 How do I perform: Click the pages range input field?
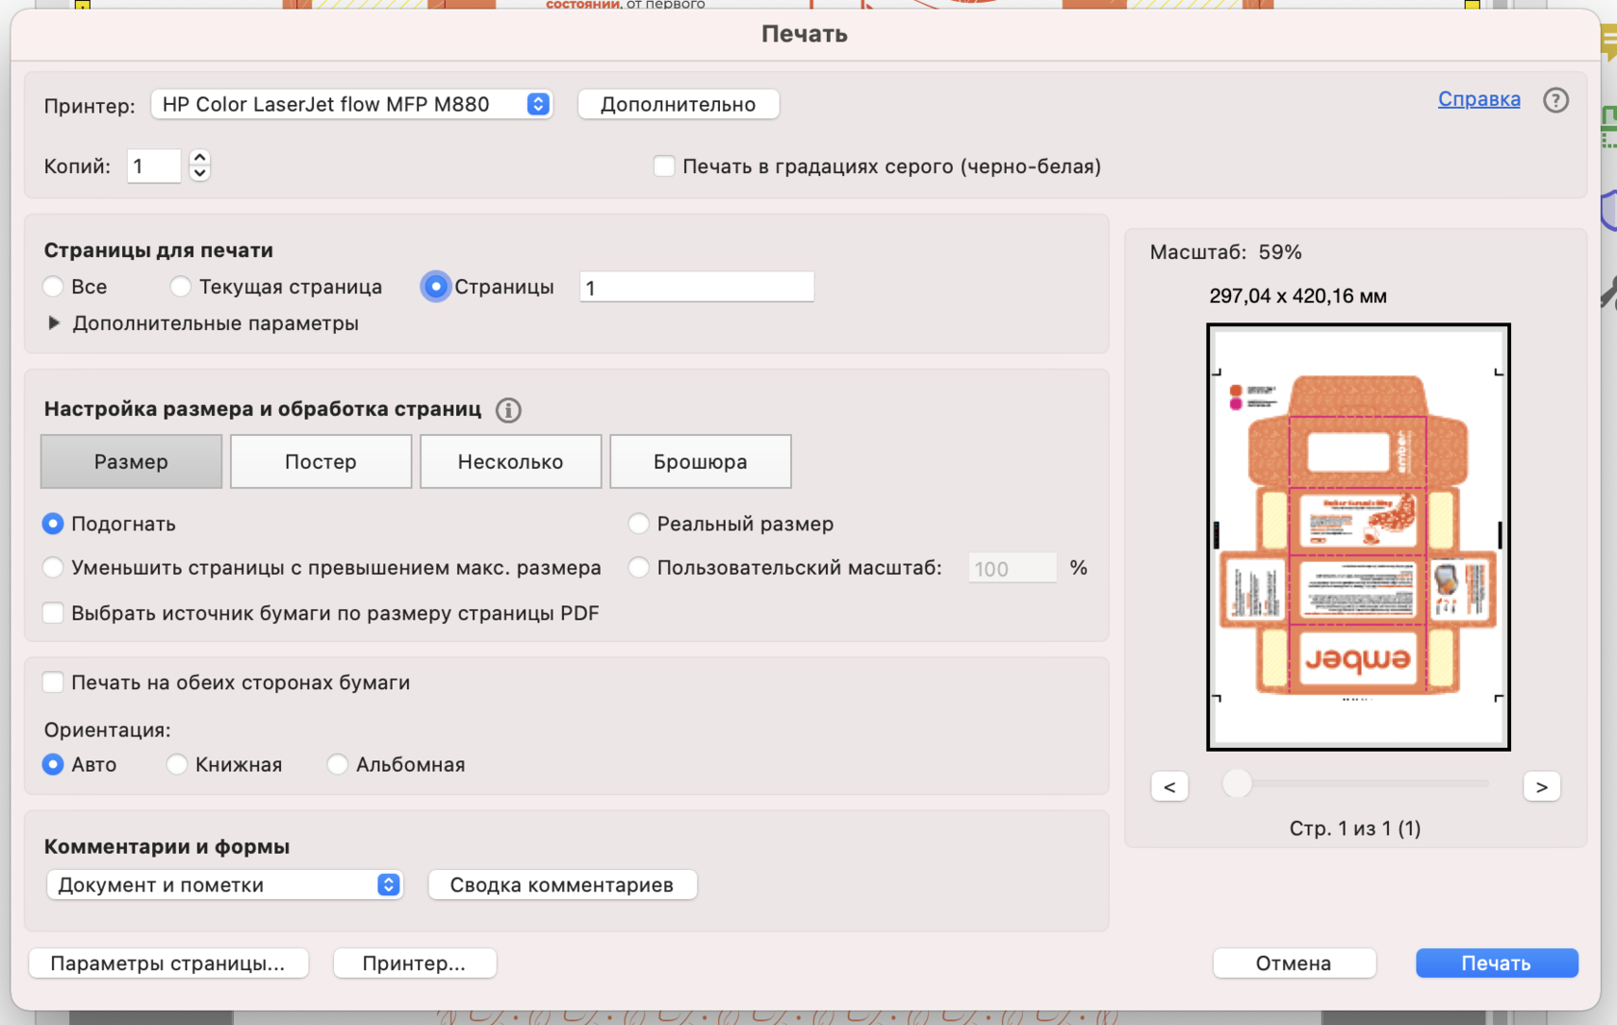point(696,287)
